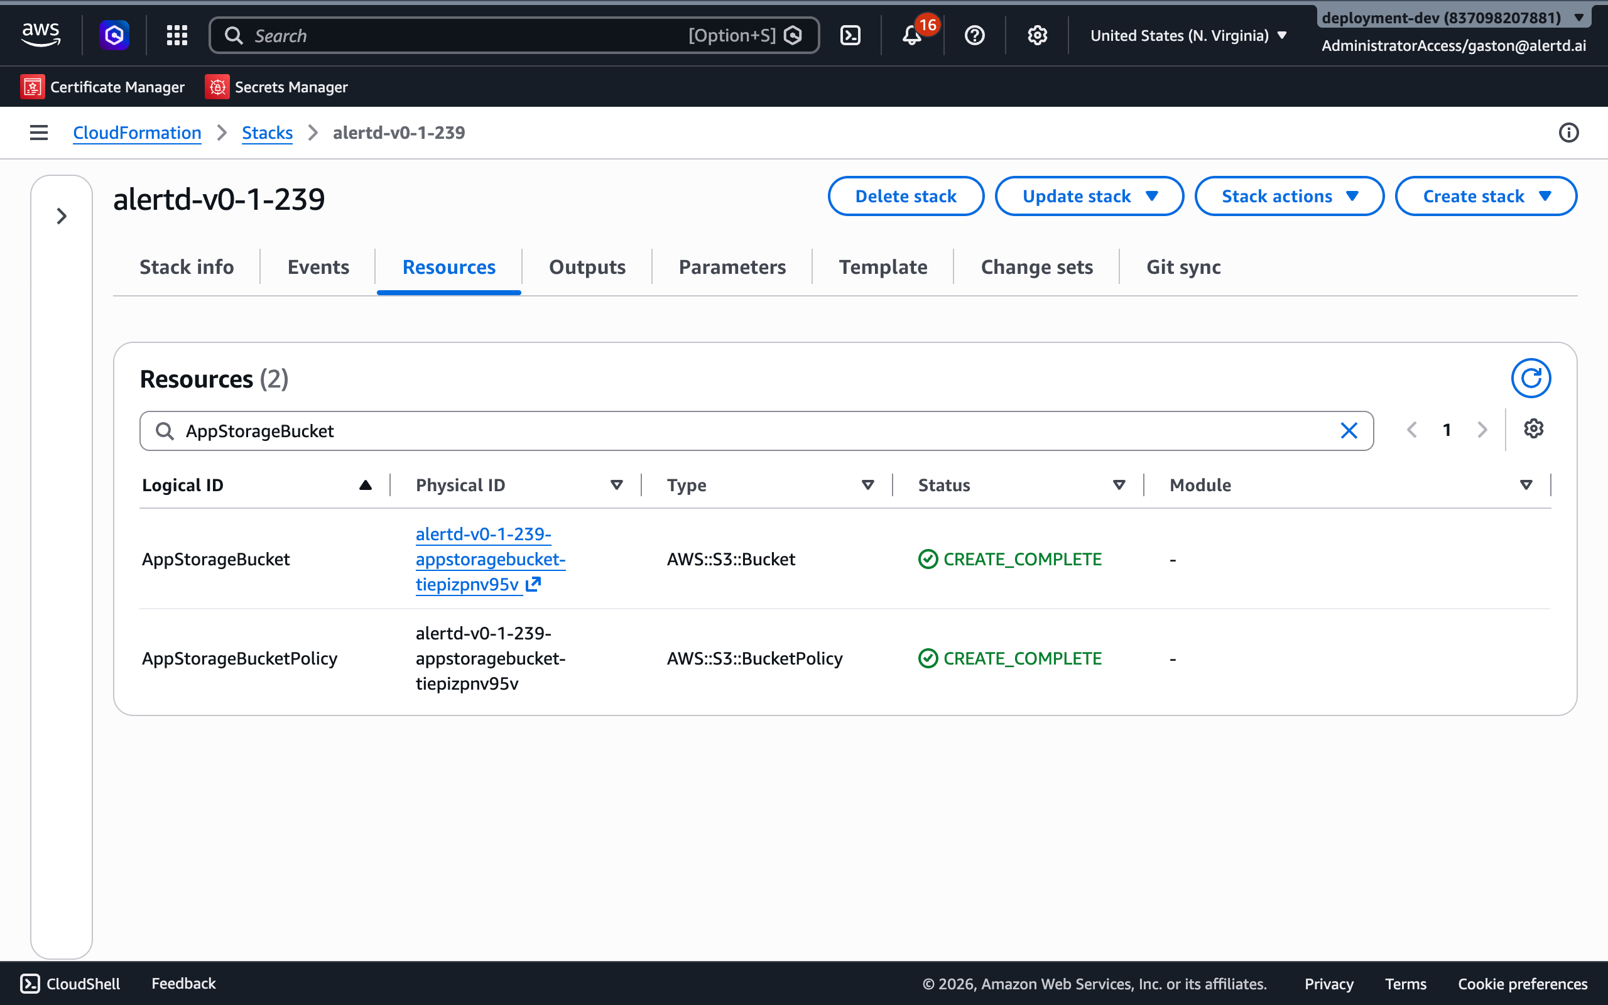Go to next resources page
Viewport: 1608px width, 1005px height.
pos(1482,430)
